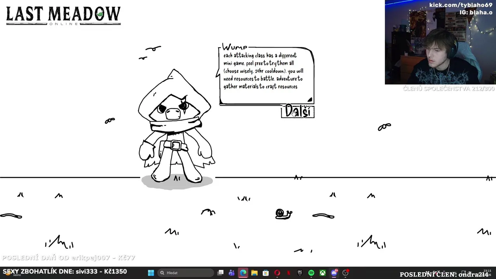The width and height of the screenshot is (496, 279).
Task: Open Task View from the taskbar
Action: click(x=220, y=273)
